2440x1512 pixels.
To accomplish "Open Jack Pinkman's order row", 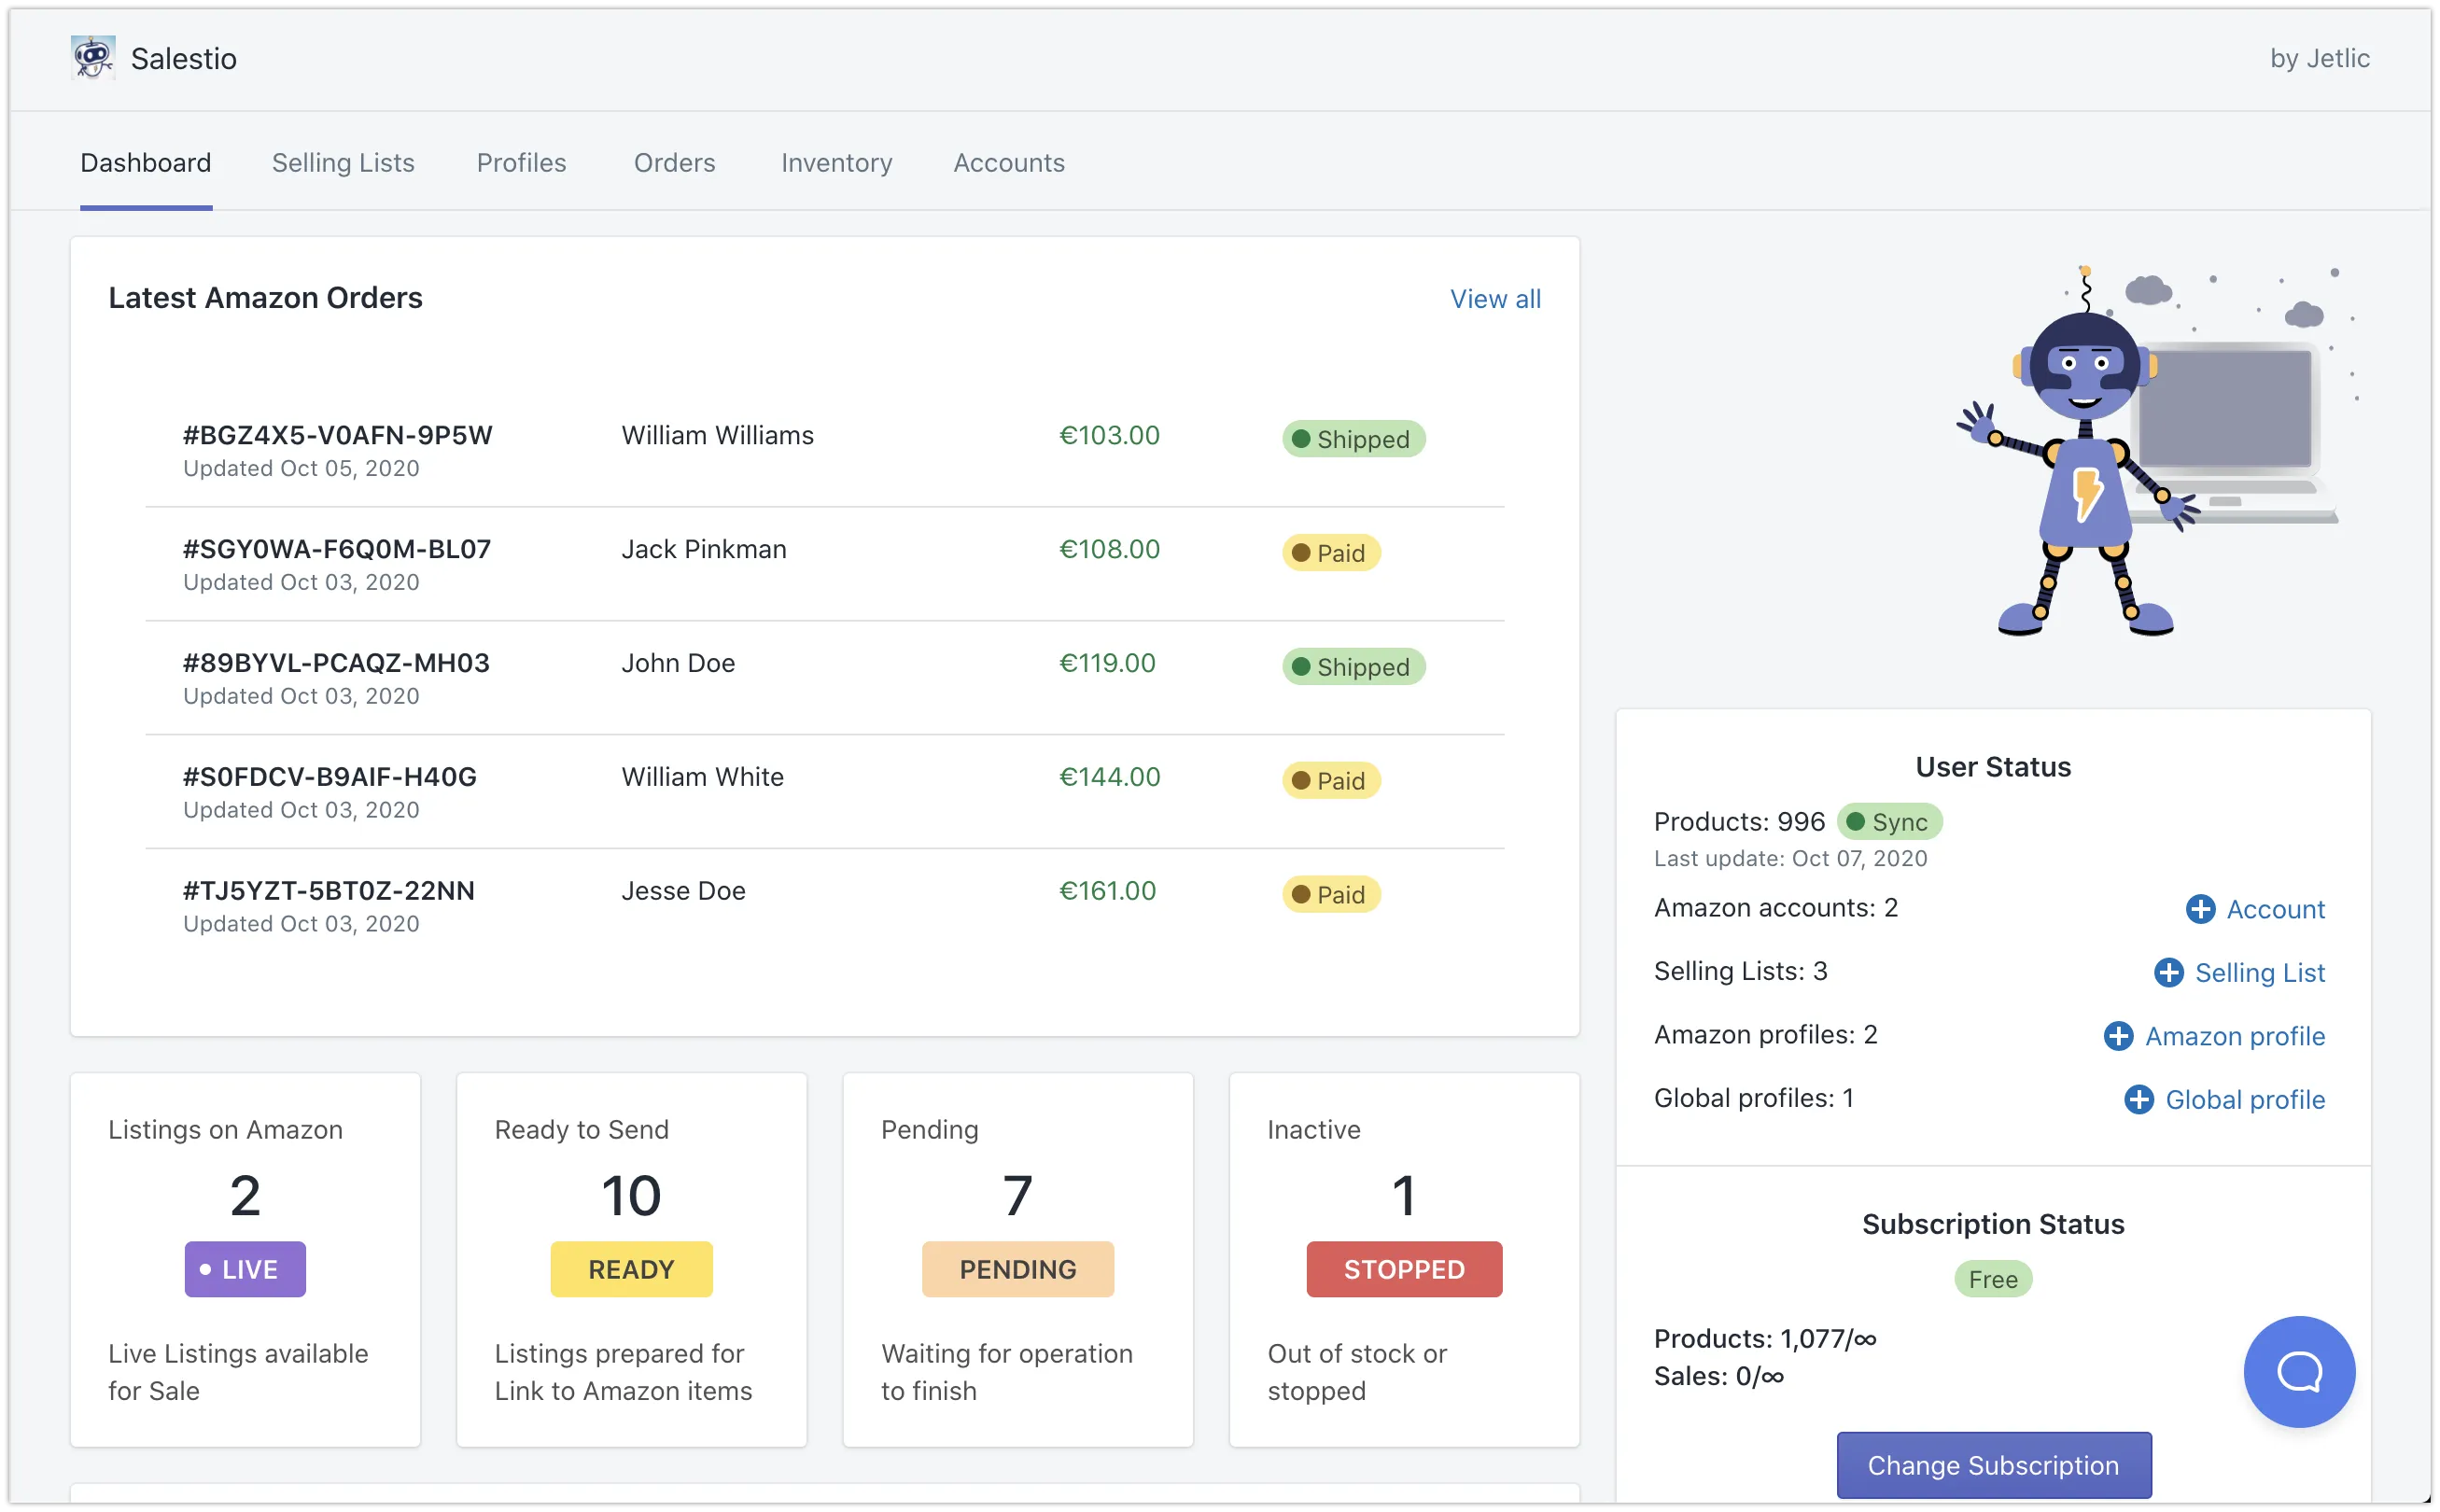I will [703, 550].
